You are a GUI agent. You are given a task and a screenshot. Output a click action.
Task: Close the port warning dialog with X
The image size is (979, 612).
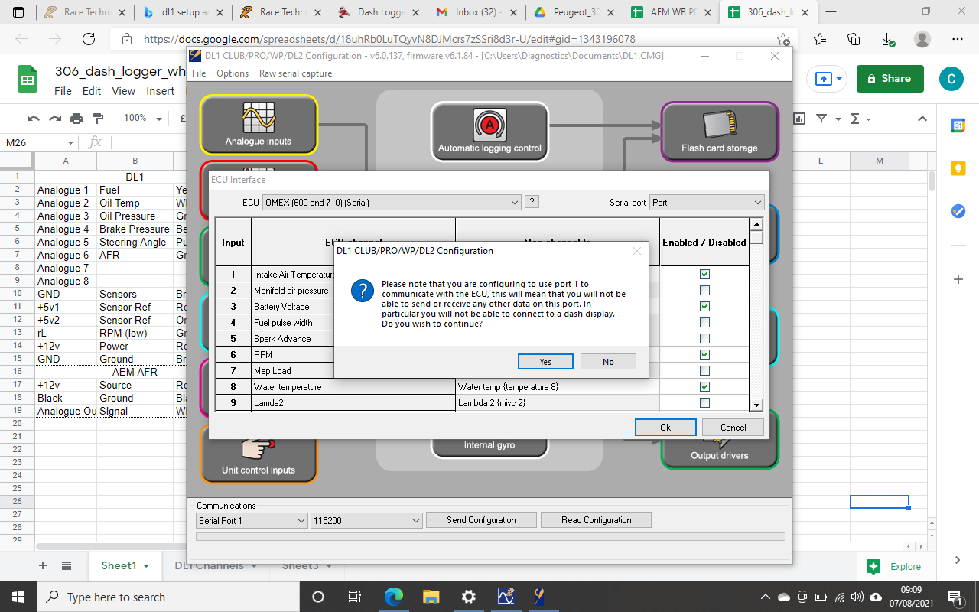637,251
